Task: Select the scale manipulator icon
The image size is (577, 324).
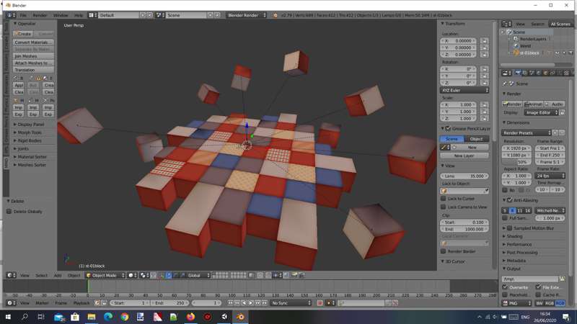Action: 182,275
